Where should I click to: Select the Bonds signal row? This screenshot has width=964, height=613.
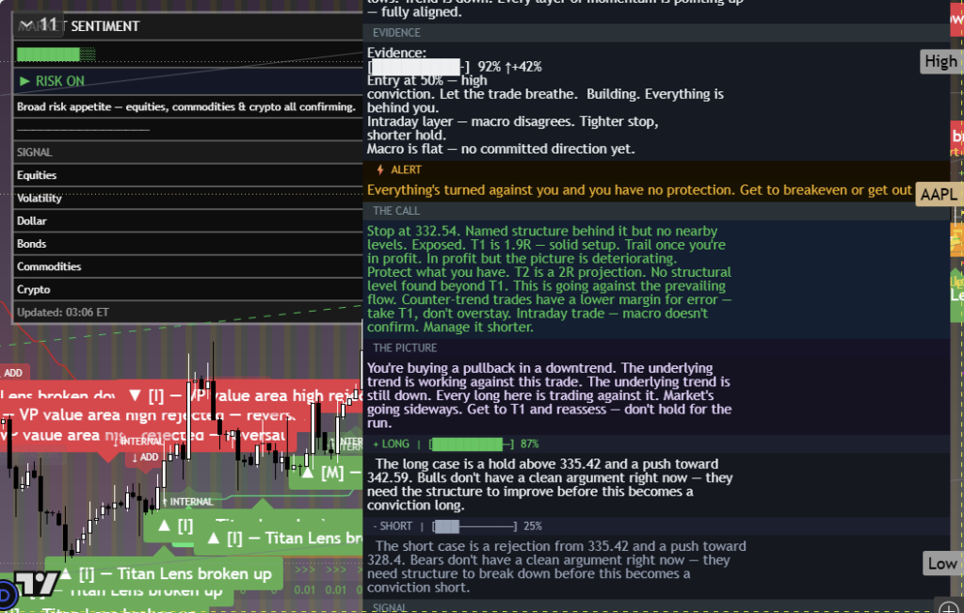point(188,244)
